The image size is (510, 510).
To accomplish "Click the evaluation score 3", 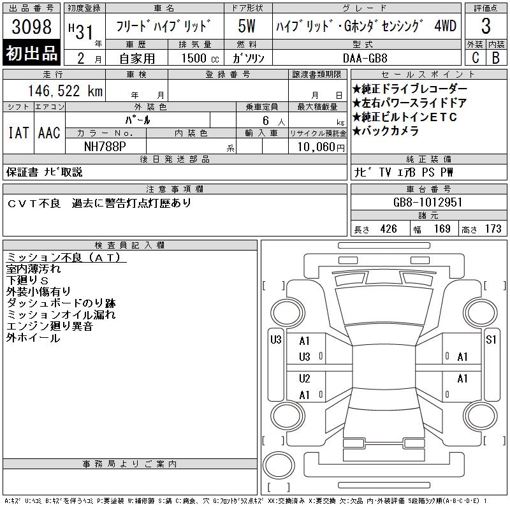I will tap(486, 27).
